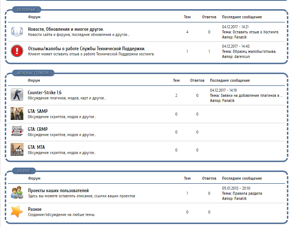
Task: Click the red exclamation support feedback icon
Action: click(x=16, y=51)
